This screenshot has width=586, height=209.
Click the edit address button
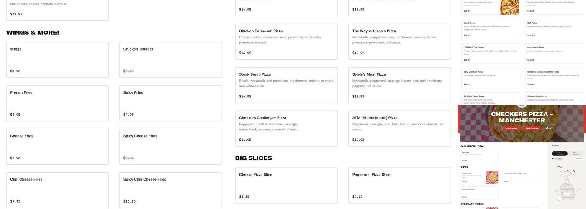click(x=579, y=159)
